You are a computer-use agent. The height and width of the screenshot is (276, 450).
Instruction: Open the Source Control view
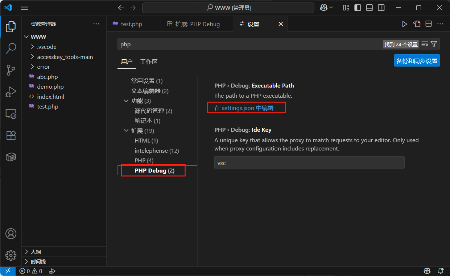(x=11, y=70)
